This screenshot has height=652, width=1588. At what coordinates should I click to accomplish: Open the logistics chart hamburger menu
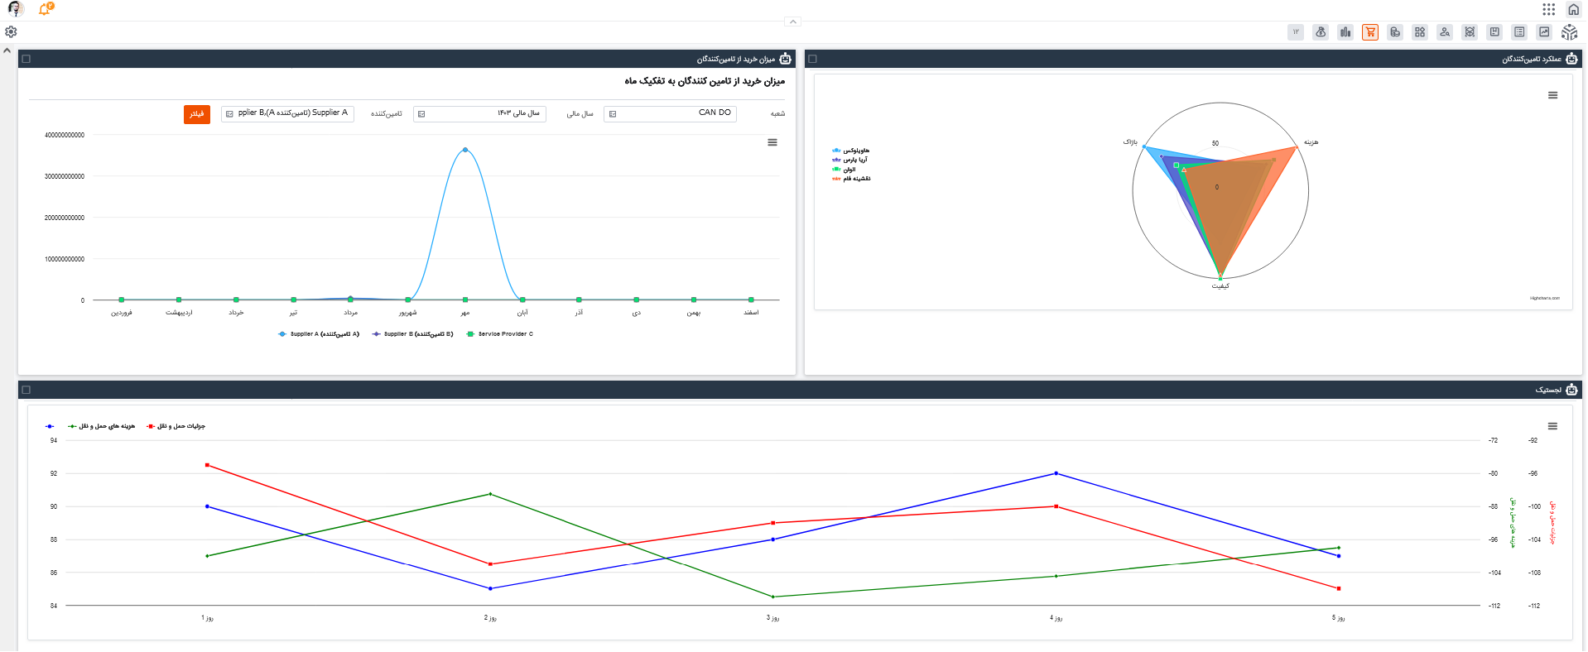click(x=1553, y=426)
